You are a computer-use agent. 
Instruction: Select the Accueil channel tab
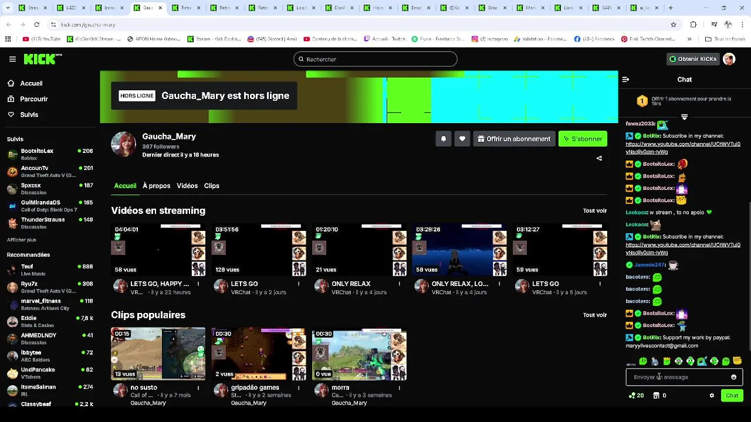coord(125,186)
